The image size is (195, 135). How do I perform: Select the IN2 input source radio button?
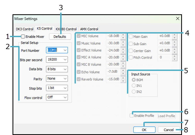pos(134,92)
